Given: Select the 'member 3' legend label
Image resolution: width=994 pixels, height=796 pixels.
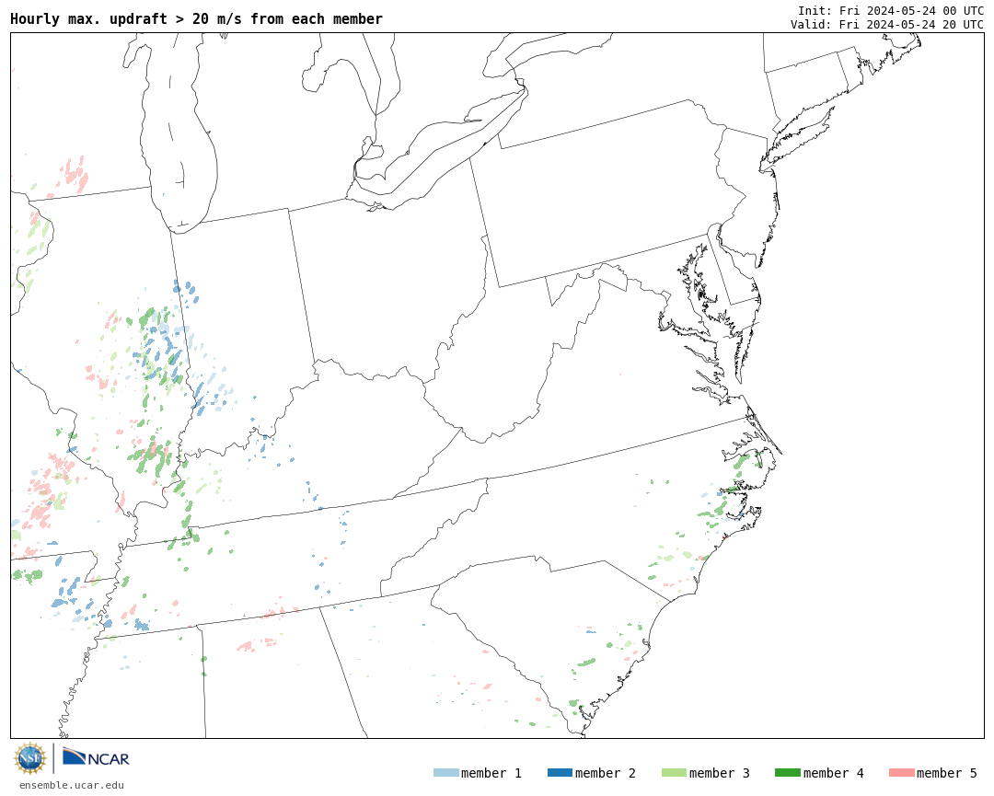Looking at the screenshot, I should [x=720, y=773].
